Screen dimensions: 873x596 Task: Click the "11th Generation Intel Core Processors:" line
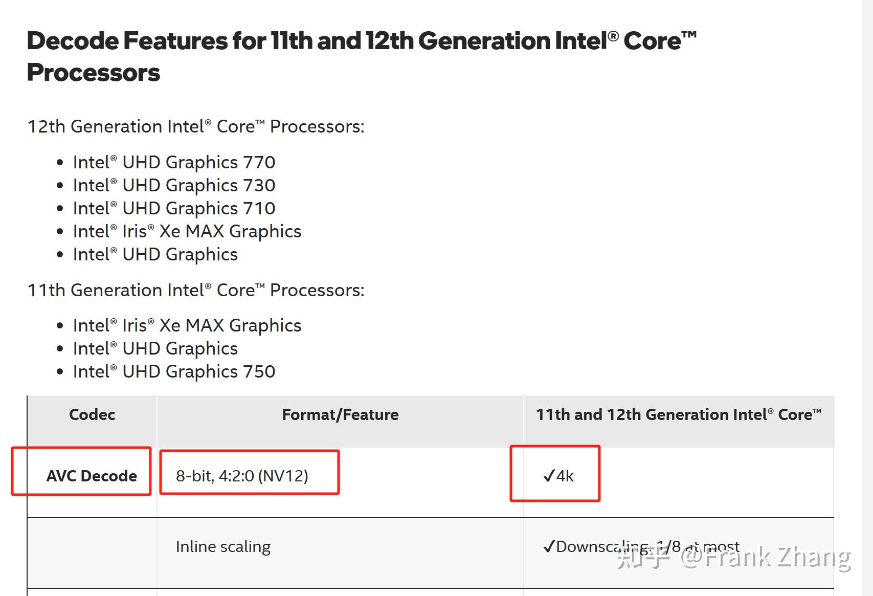[196, 290]
